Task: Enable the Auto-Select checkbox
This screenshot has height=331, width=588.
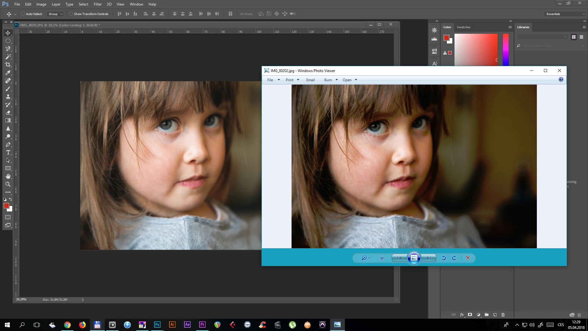Action: (x=23, y=14)
